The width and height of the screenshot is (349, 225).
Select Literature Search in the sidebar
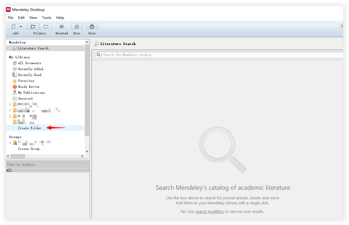point(45,48)
